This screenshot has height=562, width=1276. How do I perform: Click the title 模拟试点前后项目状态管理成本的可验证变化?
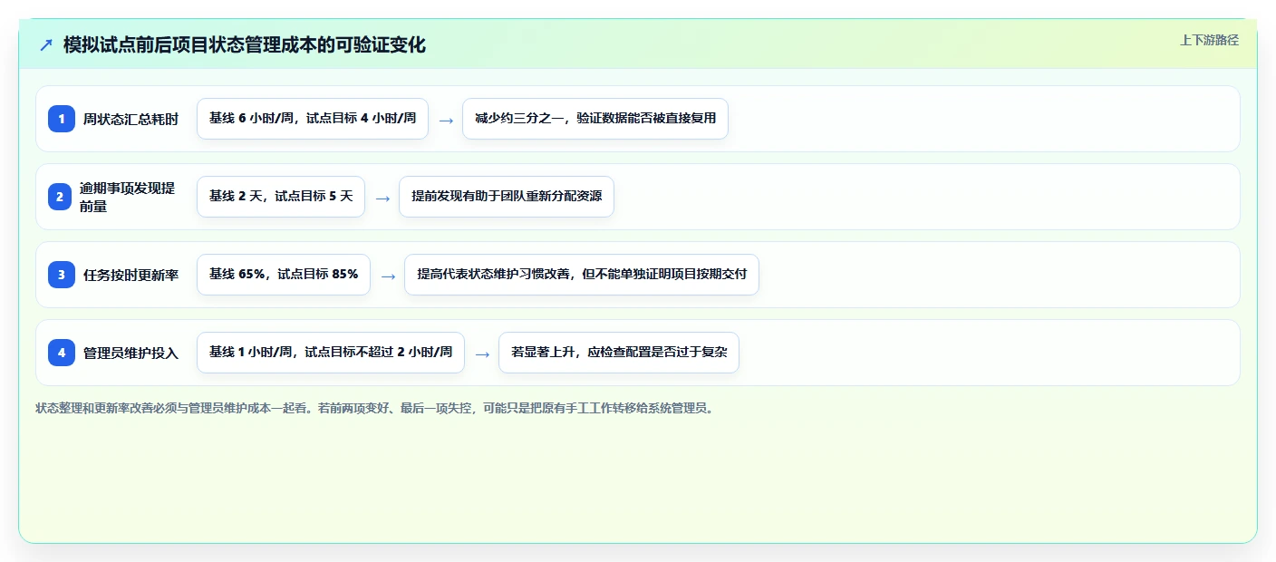(x=244, y=44)
